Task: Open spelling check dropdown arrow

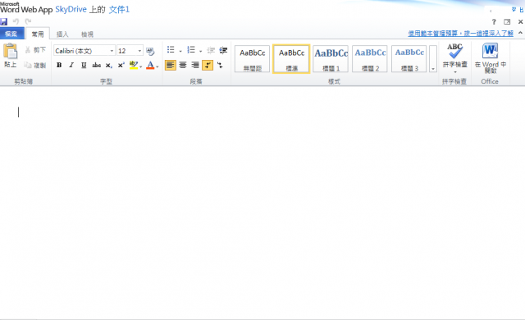Action: coord(455,72)
